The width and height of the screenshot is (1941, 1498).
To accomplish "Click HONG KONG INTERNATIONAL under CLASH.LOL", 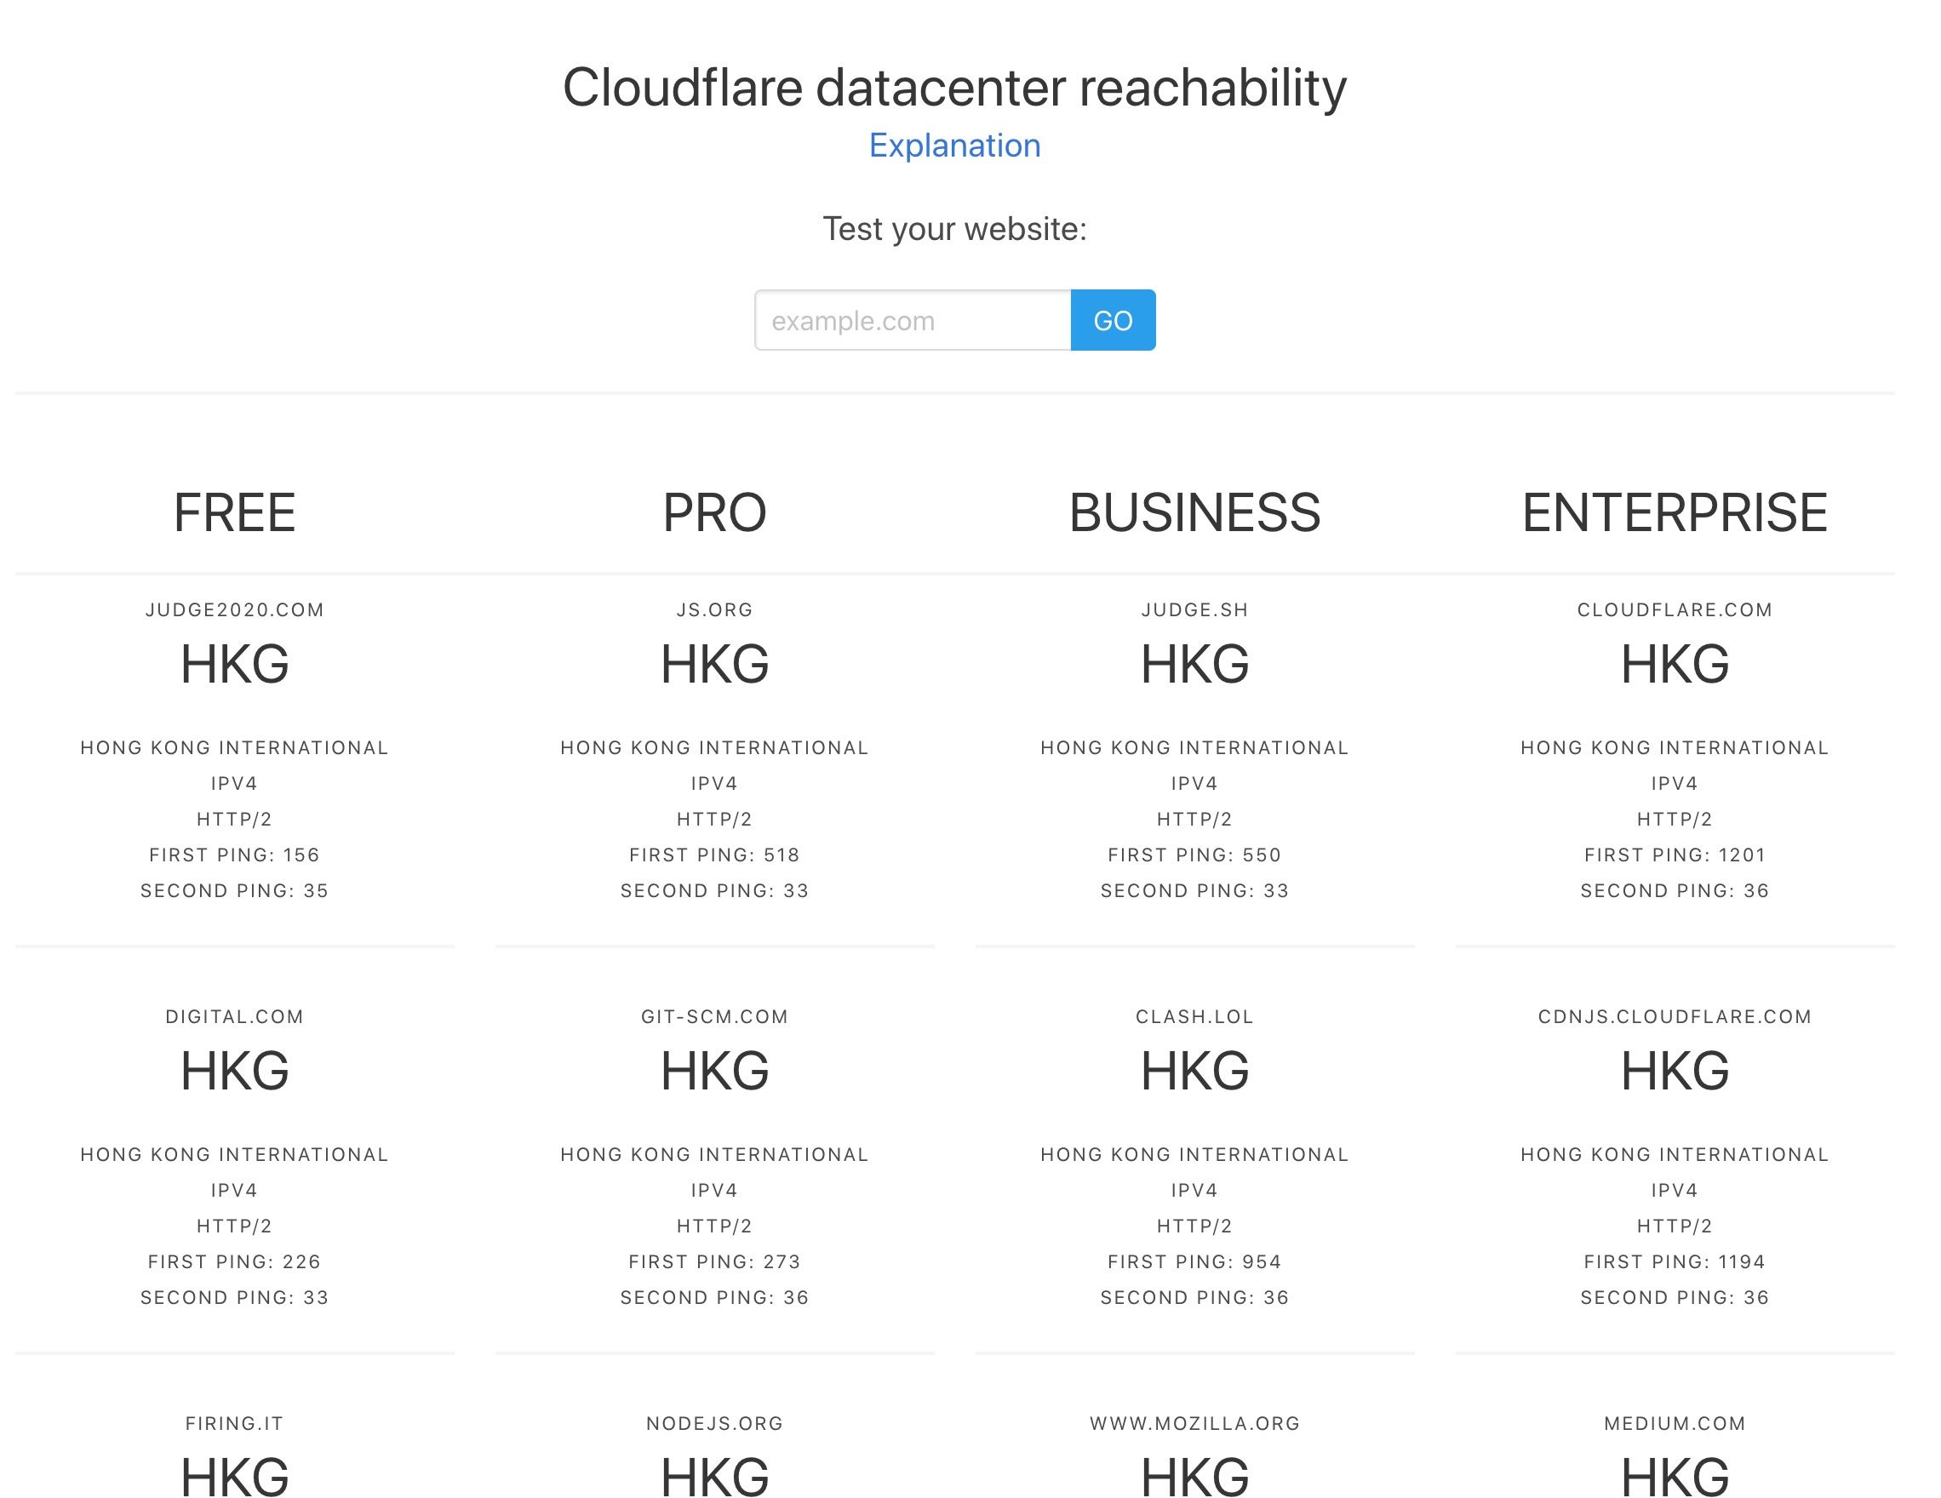I will 1194,1155.
